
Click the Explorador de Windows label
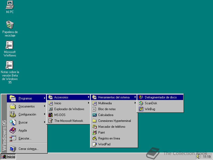pos(69,109)
